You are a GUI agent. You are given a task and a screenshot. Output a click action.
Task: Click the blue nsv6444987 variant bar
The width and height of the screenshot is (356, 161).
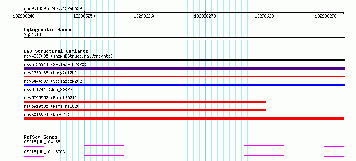tap(184, 85)
